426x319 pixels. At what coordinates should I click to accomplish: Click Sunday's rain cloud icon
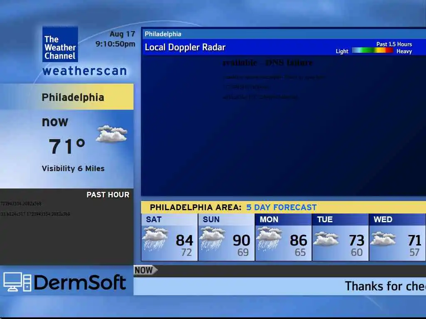pos(212,238)
